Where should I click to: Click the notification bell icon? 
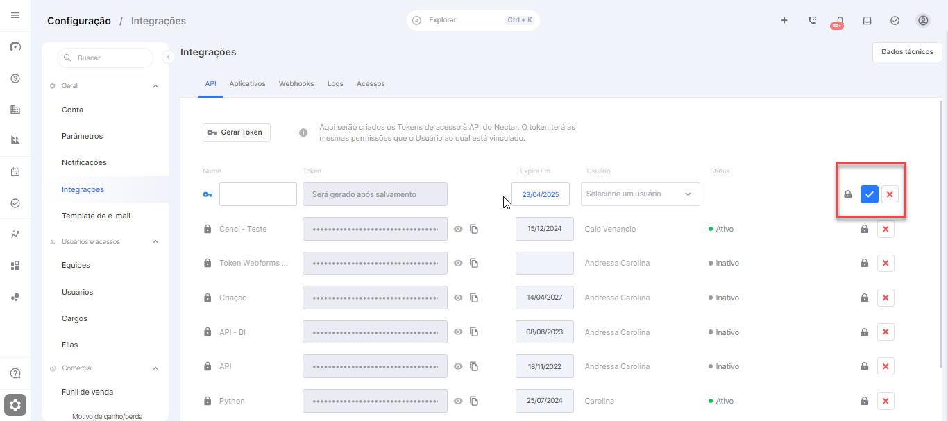(x=840, y=21)
